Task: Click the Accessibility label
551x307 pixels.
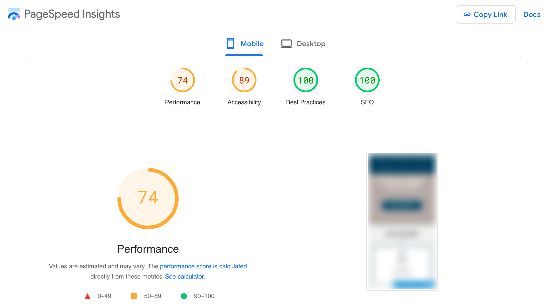Action: [x=244, y=102]
